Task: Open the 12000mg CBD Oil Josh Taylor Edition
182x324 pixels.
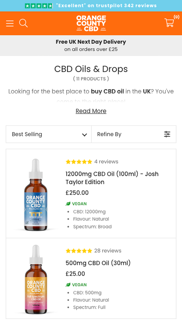Action: coord(112,178)
